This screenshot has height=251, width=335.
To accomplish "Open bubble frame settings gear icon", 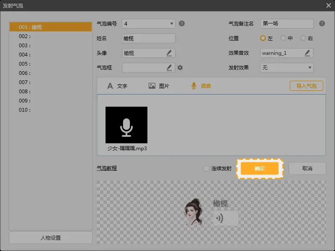I will point(180,67).
